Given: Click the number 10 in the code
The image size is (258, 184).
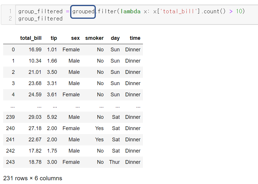Looking at the screenshot, I should click(x=239, y=11).
